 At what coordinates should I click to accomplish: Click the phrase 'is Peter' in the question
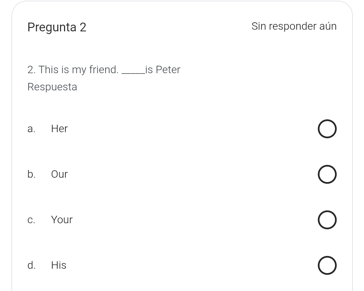pos(163,70)
